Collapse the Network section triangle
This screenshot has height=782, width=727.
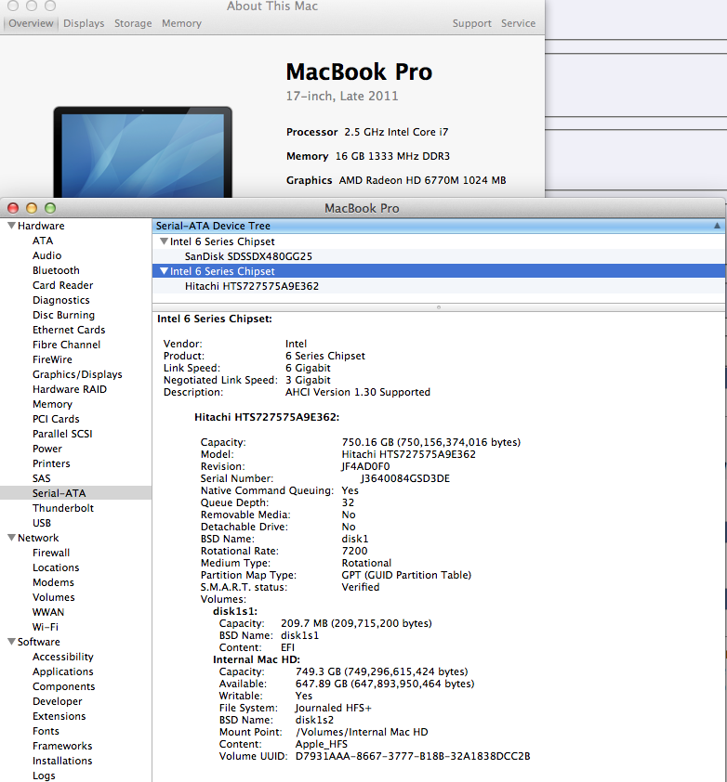pos(11,538)
